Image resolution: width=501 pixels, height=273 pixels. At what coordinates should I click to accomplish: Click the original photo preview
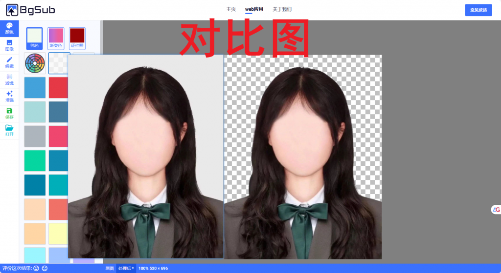click(146, 156)
